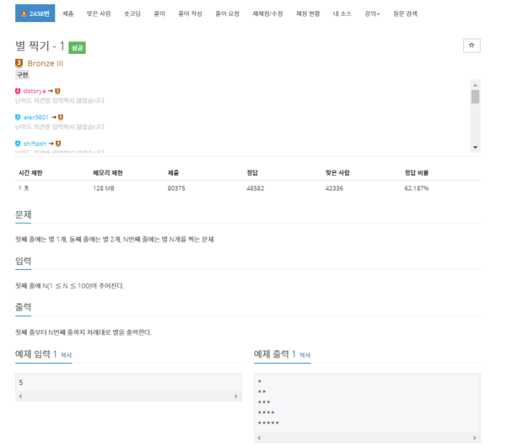The width and height of the screenshot is (513, 448).
Task: Click the 문제 section heading
Action: point(23,215)
